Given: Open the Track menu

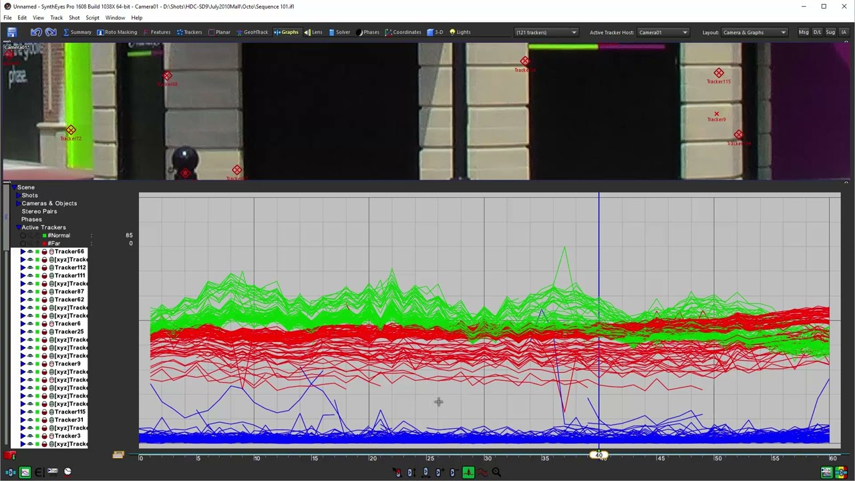Looking at the screenshot, I should tap(56, 18).
